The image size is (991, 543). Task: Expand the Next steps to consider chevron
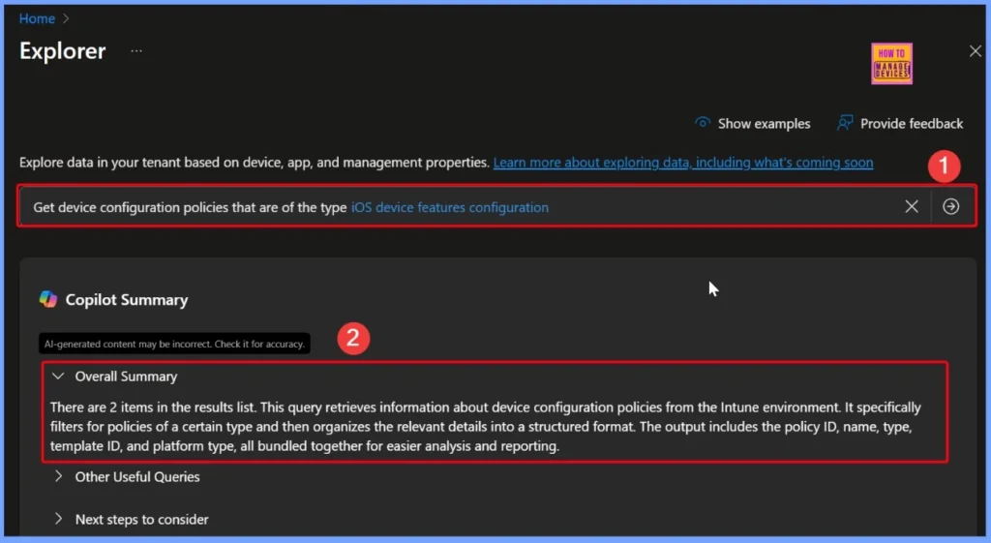(x=58, y=519)
